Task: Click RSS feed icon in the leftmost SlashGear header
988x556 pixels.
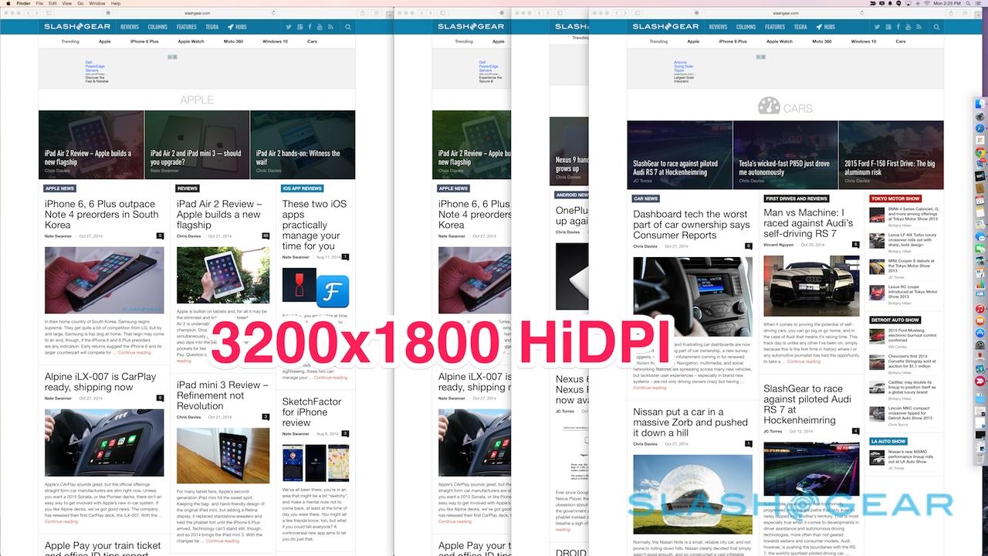Action: [329, 27]
